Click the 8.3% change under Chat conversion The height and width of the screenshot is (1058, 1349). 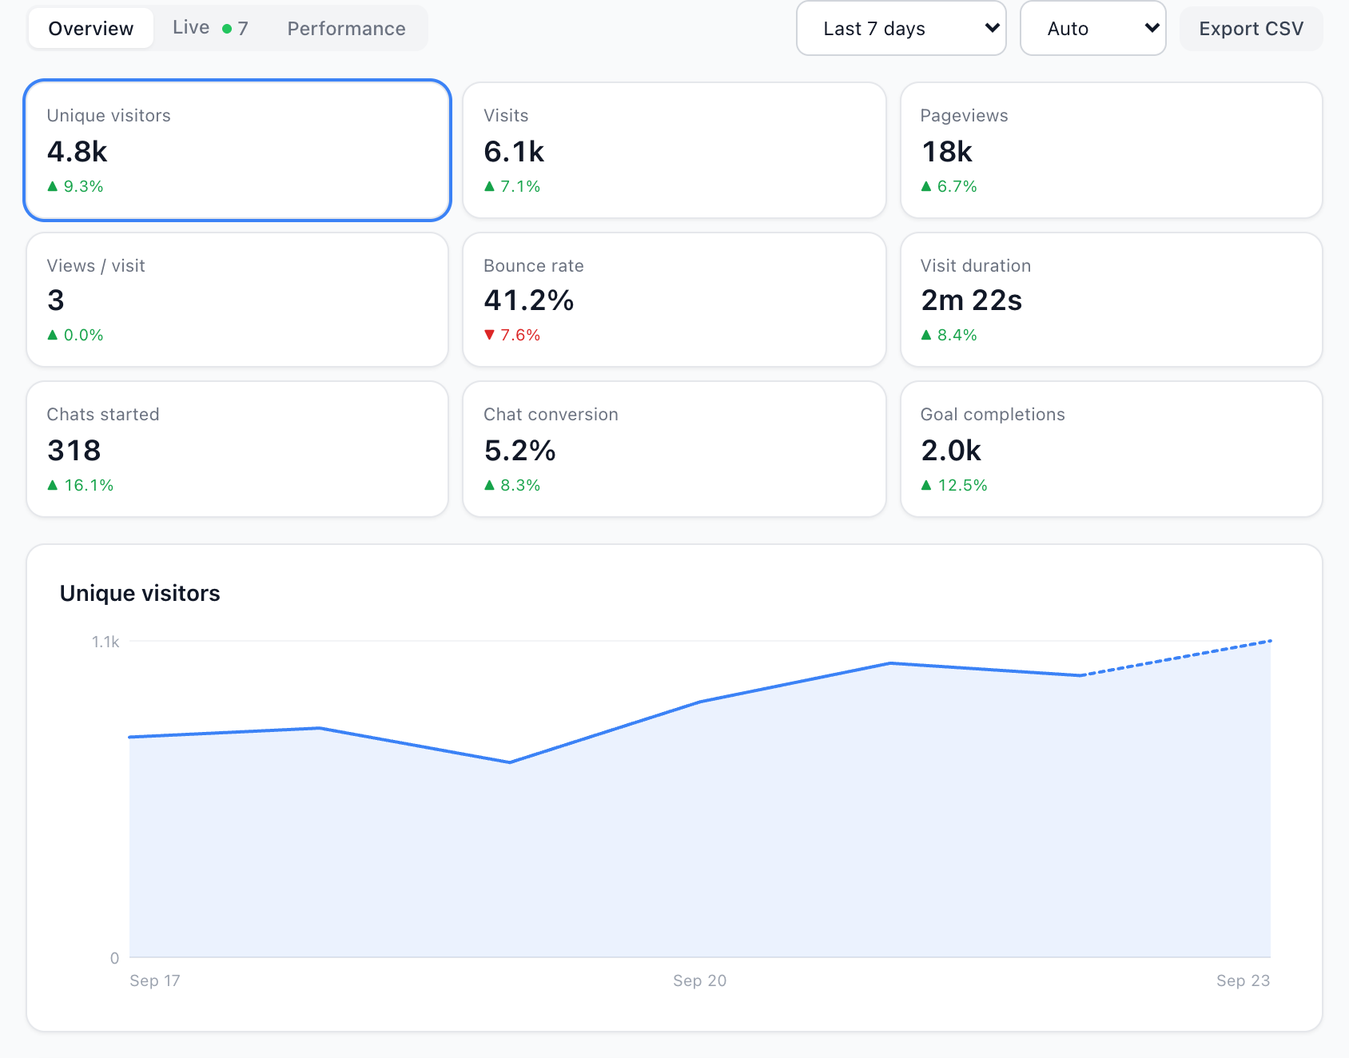520,485
